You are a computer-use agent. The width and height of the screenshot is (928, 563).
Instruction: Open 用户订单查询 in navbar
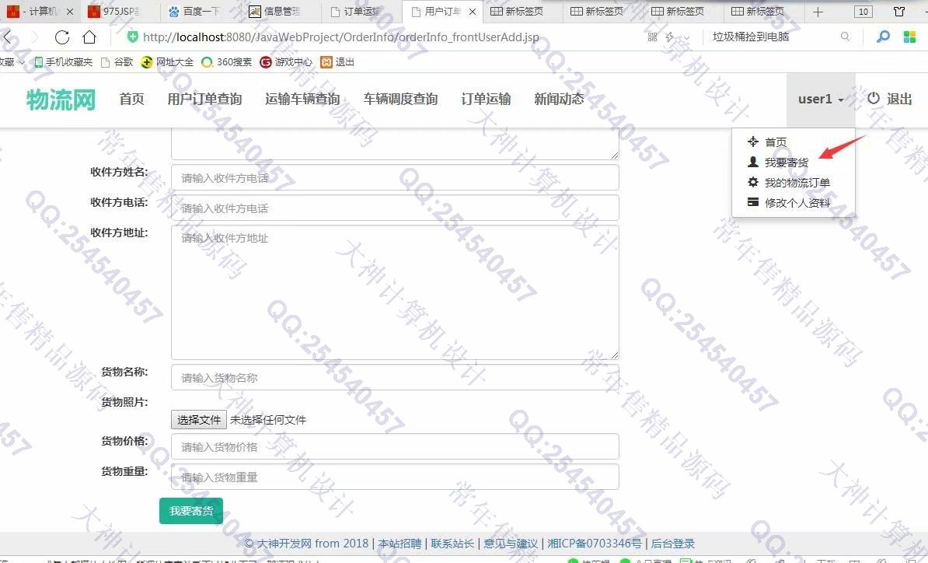(x=204, y=99)
